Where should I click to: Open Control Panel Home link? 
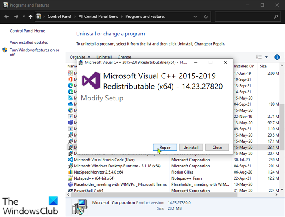27,31
